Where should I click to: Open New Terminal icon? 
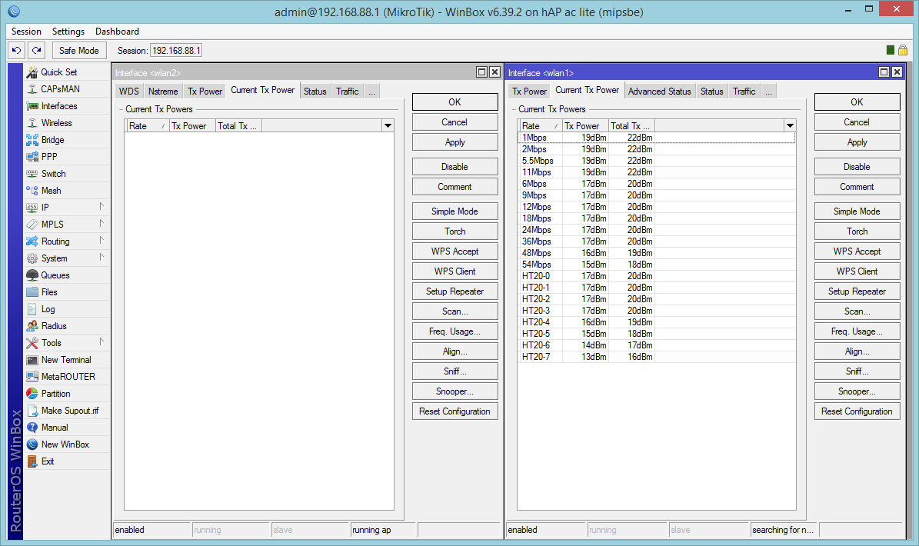click(32, 360)
